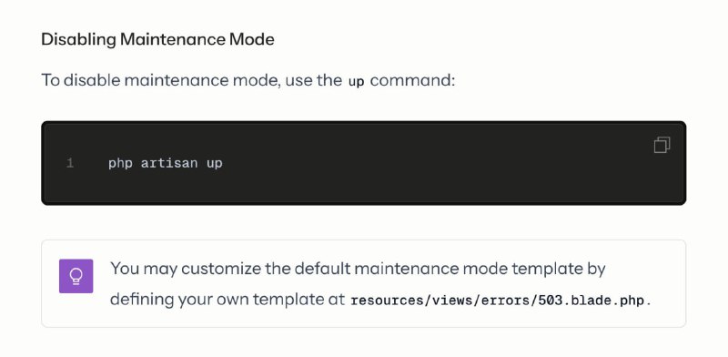Click the word 'by' ending the tip's first line
This screenshot has height=357, width=728.
click(596, 270)
